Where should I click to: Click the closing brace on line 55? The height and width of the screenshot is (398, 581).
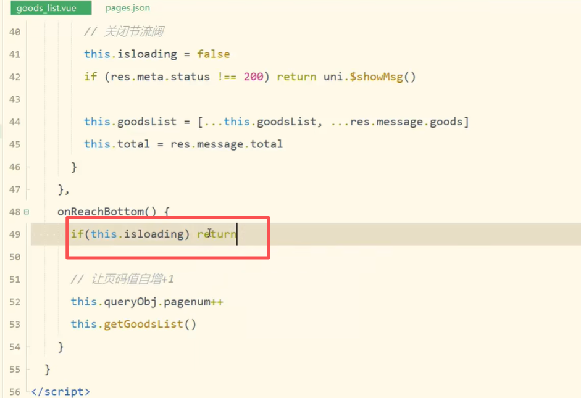coord(48,370)
